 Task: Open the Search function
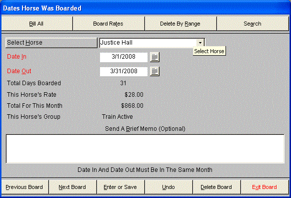point(252,24)
